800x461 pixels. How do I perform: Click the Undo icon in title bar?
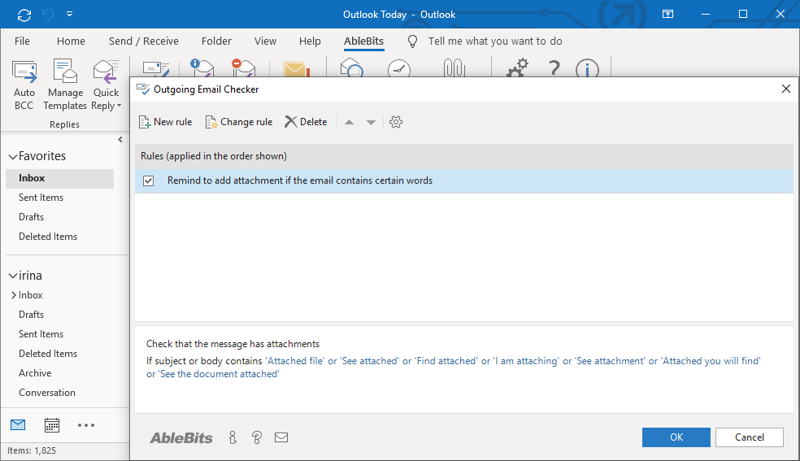pyautogui.click(x=48, y=15)
